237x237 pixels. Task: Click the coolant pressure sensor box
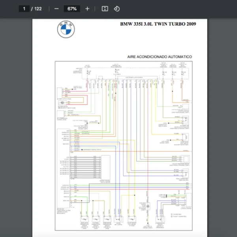(183, 158)
